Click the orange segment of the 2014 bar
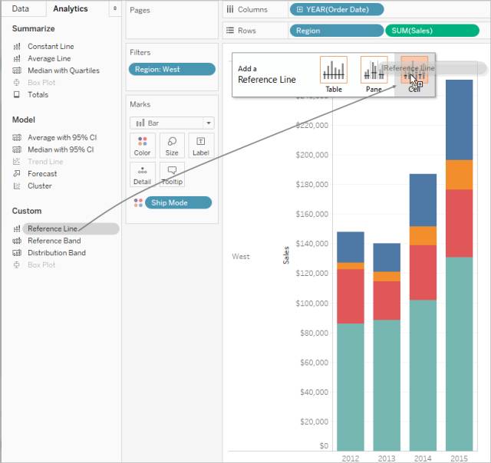Image resolution: width=491 pixels, height=463 pixels. coord(423,235)
